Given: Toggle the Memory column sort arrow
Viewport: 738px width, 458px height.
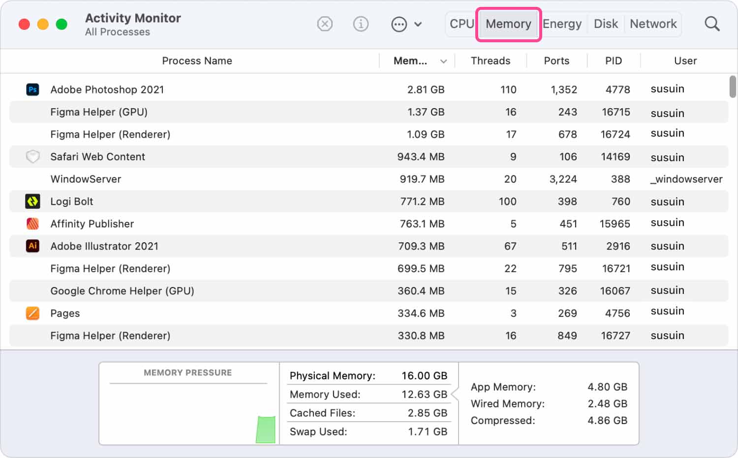Looking at the screenshot, I should coord(443,61).
